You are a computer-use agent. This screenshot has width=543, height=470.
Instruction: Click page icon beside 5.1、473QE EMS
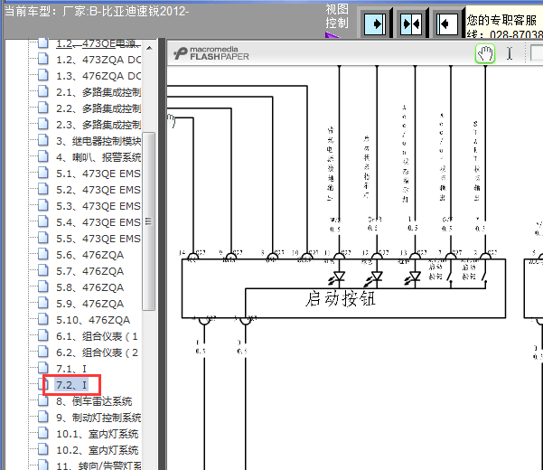point(43,173)
